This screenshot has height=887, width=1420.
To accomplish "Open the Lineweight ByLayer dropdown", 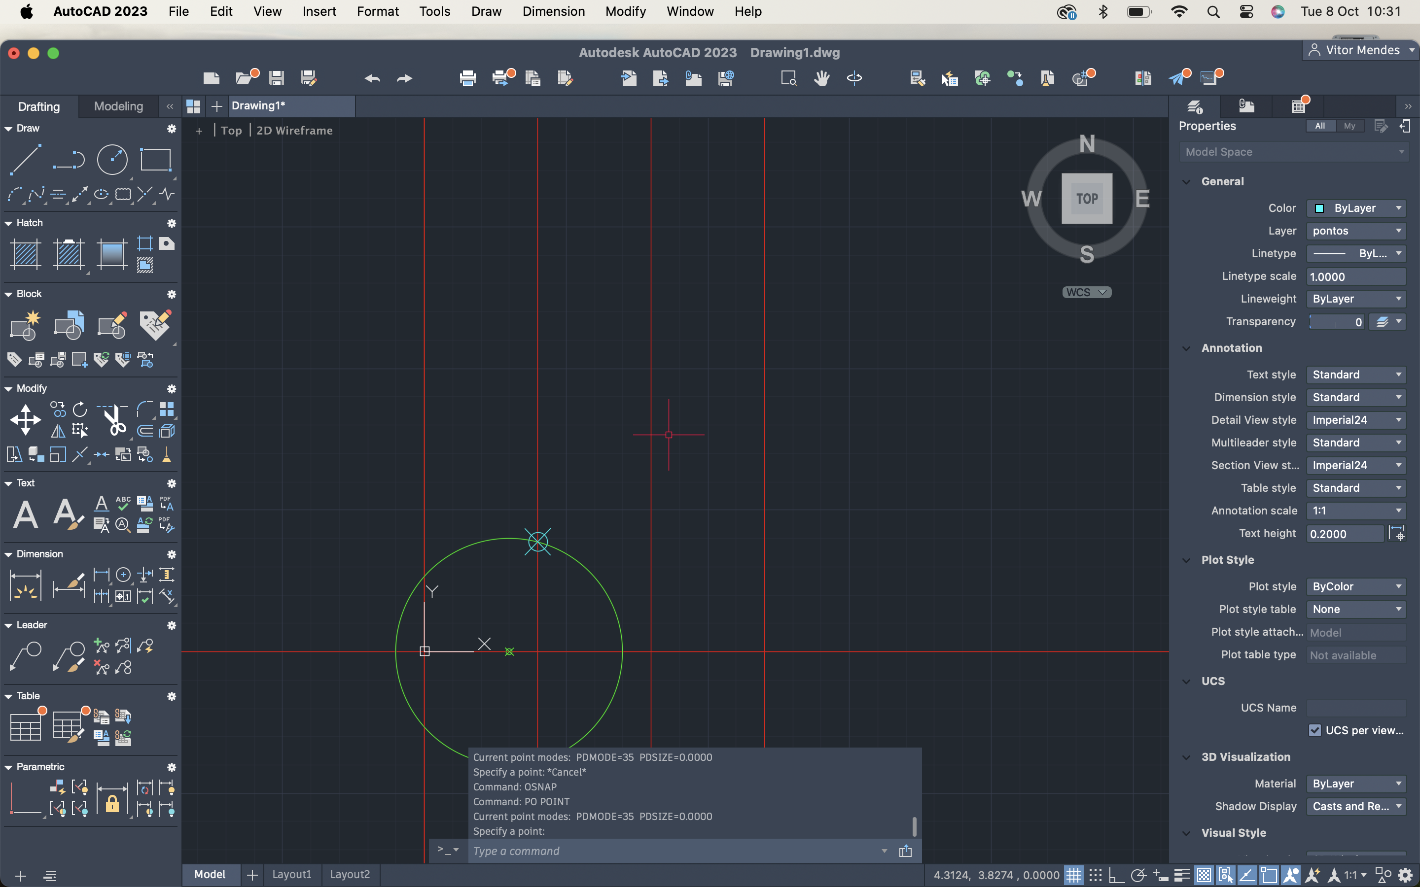I will 1356,299.
